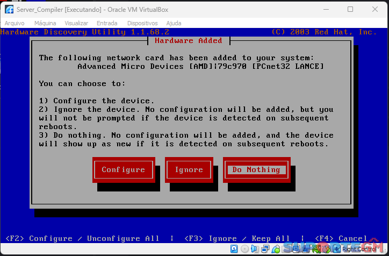Click the VirtualBox app icon in title bar

coord(9,10)
